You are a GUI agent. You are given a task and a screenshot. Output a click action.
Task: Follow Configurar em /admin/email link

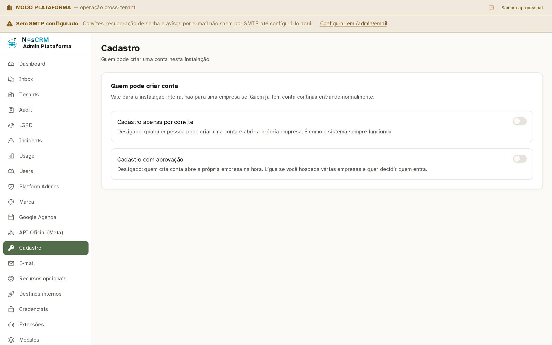(353, 24)
